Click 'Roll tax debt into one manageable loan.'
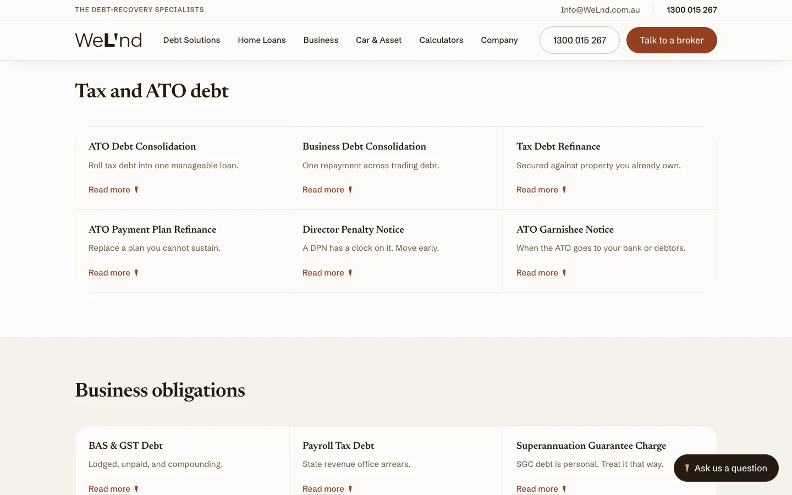Viewport: 792px width, 495px height. tap(163, 166)
